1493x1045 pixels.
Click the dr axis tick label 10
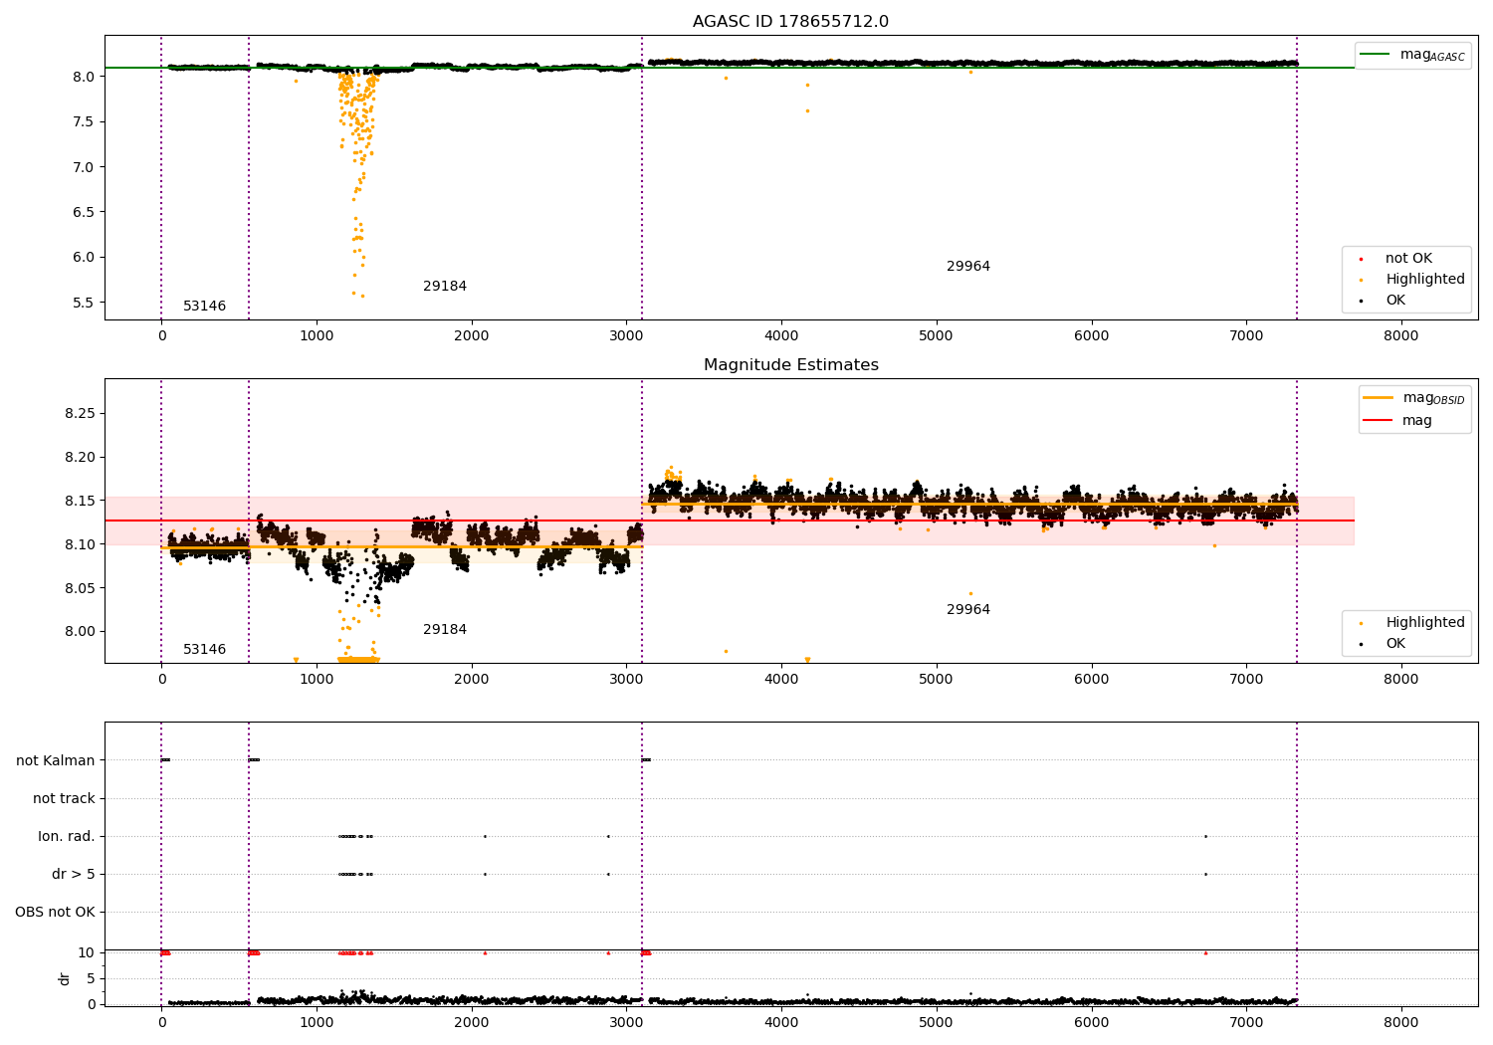click(x=87, y=953)
